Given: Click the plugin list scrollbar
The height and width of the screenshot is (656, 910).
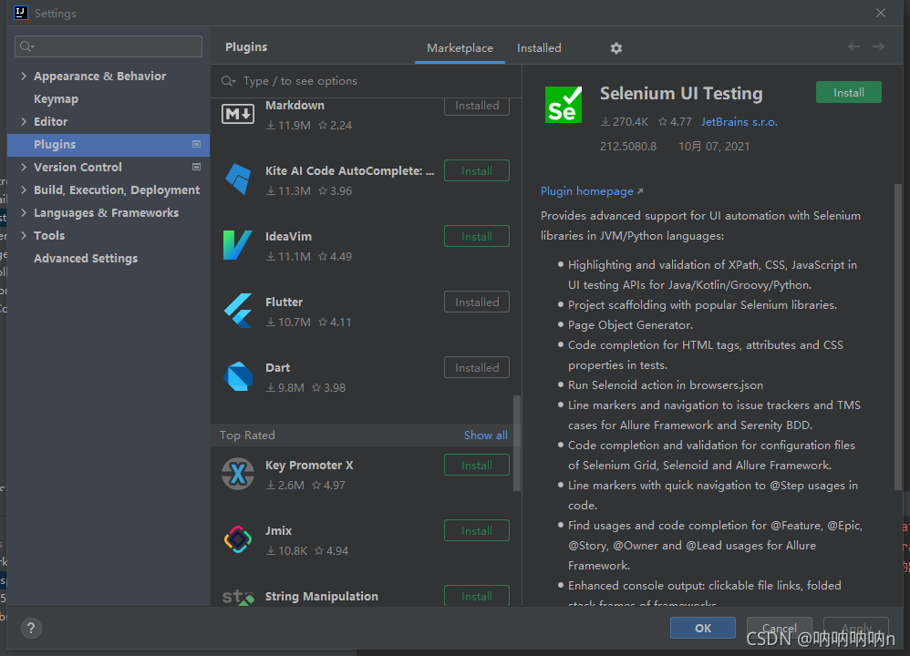Looking at the screenshot, I should tap(516, 443).
